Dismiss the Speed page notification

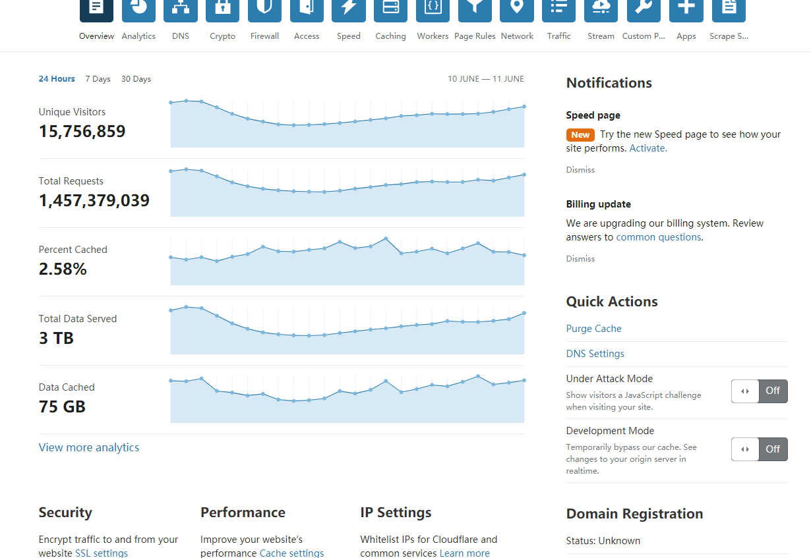point(580,170)
